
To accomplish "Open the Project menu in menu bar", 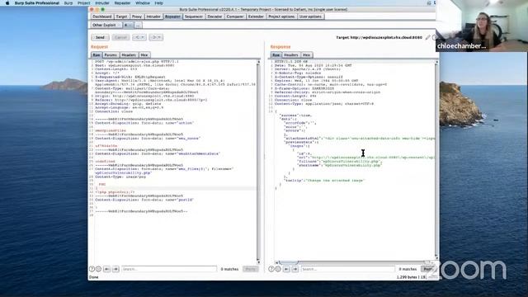I will click(x=84, y=3).
